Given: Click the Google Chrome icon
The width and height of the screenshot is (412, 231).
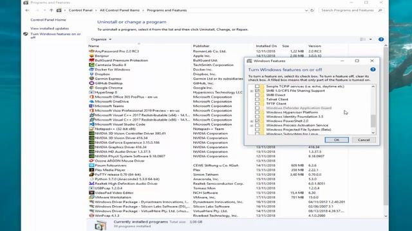Looking at the screenshot, I should (x=91, y=88).
